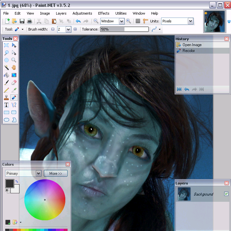Open the Layers menu

point(61,13)
